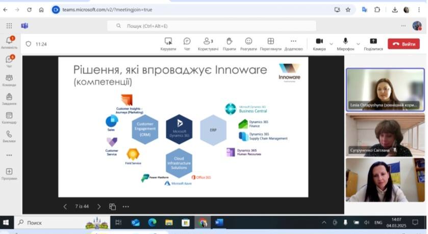
Task: Bookmark this page with the star icon
Action: (348, 9)
